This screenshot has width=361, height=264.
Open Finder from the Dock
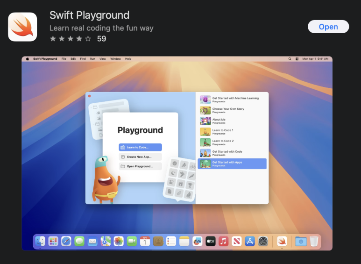[40, 241]
